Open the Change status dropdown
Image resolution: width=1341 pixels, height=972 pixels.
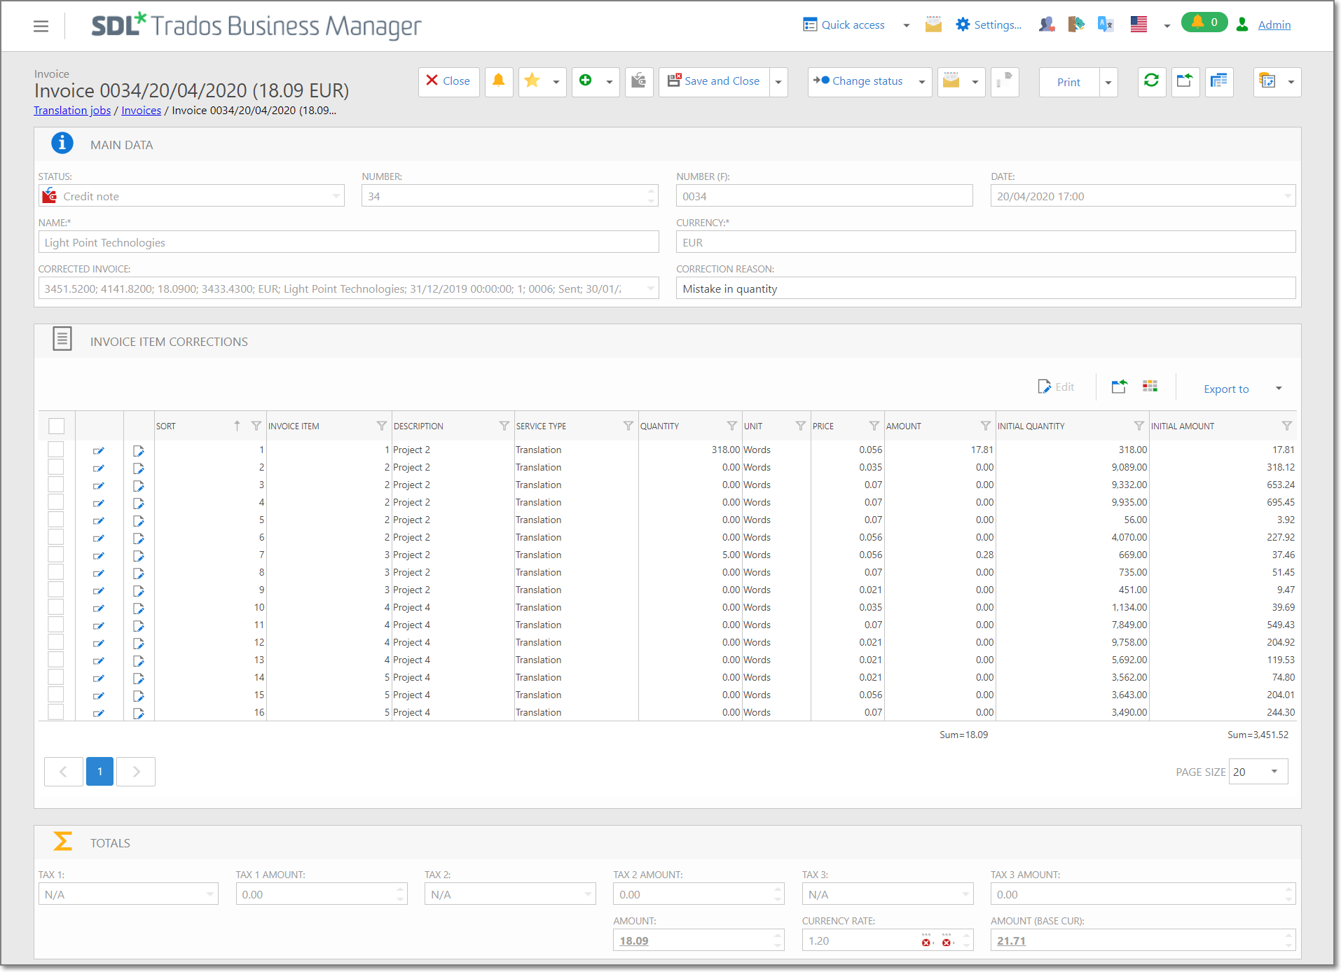click(869, 81)
